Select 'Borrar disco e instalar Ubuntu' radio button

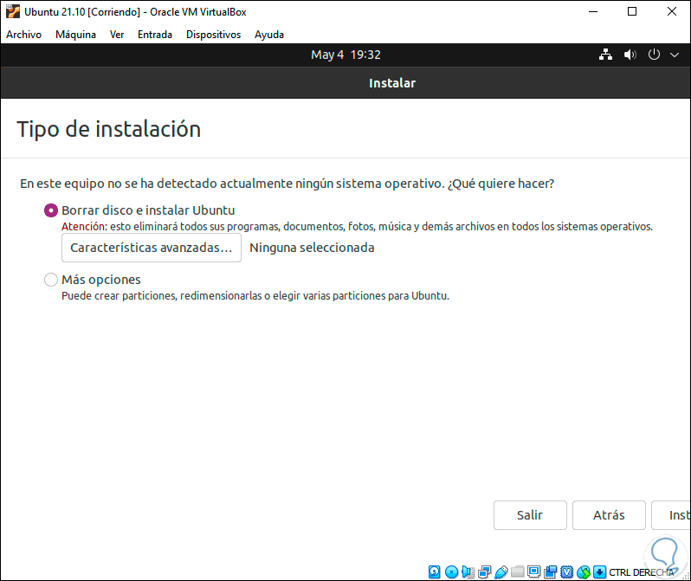[51, 210]
